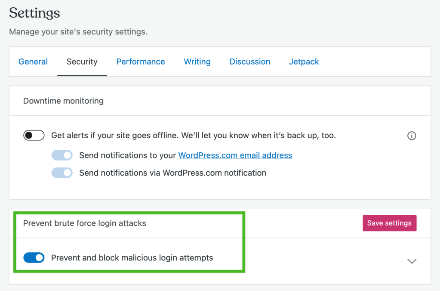Expand the brute force protection chevron
The image size is (440, 291).
412,261
